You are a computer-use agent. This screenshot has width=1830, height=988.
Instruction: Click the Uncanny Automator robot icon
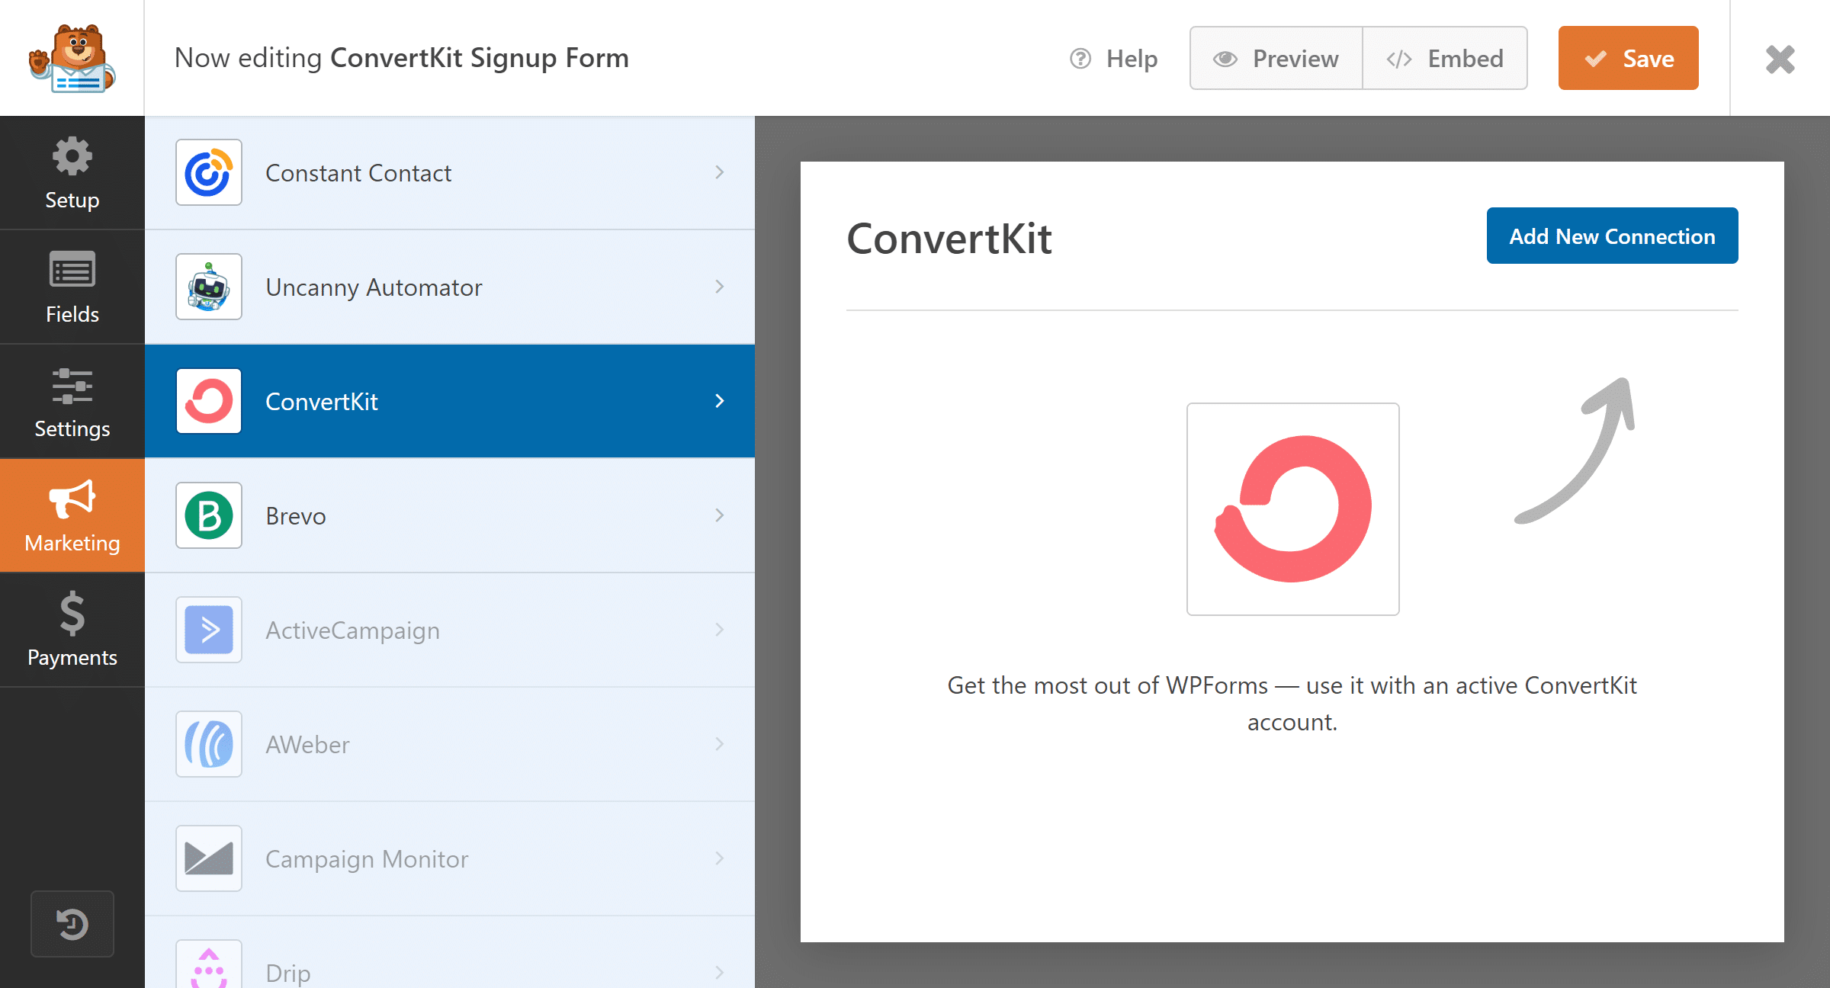[x=209, y=287]
